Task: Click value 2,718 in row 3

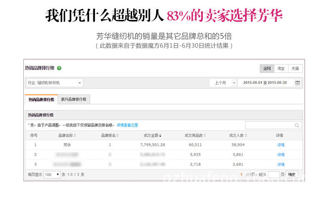Action: click(x=195, y=164)
